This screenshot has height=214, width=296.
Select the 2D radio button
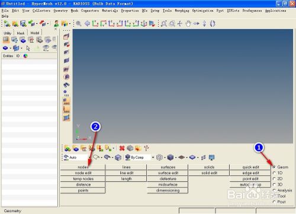point(274,179)
